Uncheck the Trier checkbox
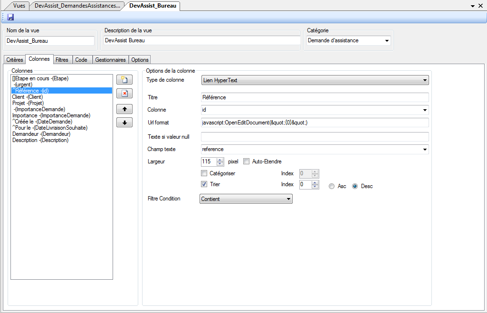 (204, 184)
